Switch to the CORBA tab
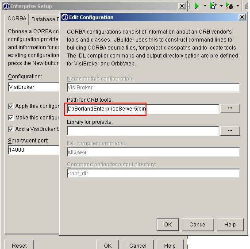The width and height of the screenshot is (250, 249). [17, 19]
